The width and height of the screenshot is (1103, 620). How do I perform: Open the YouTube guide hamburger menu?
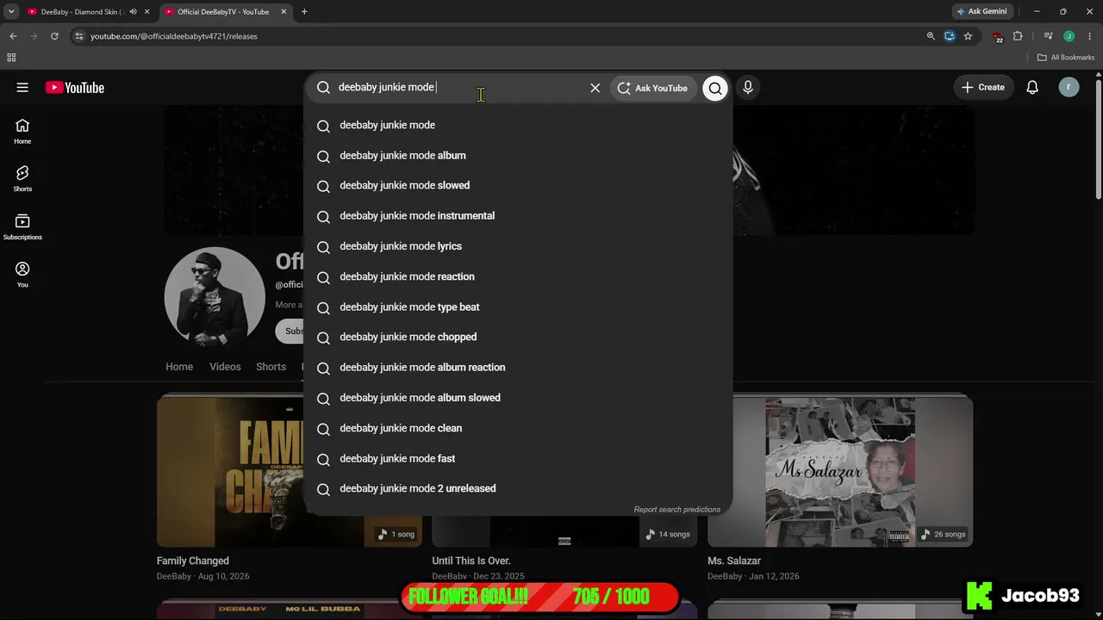click(x=22, y=87)
